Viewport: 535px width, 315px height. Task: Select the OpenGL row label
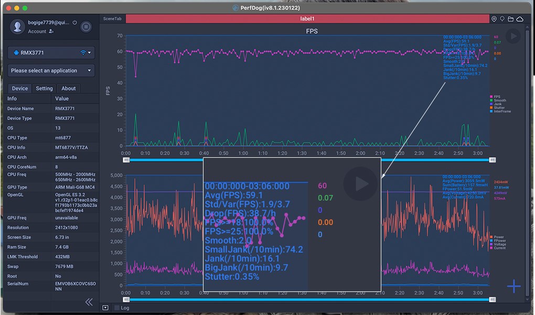[x=15, y=194]
